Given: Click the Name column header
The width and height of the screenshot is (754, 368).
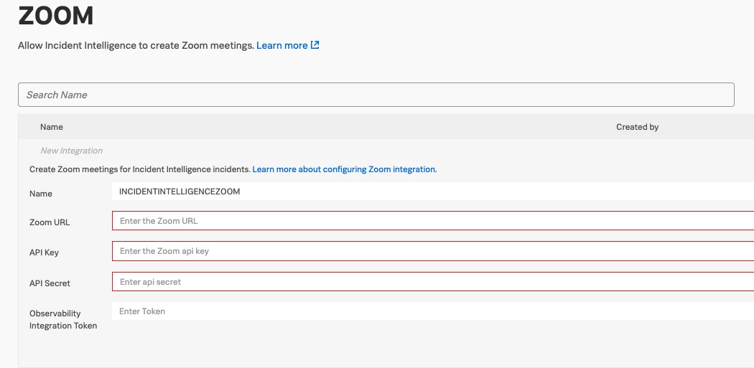Looking at the screenshot, I should pos(52,127).
